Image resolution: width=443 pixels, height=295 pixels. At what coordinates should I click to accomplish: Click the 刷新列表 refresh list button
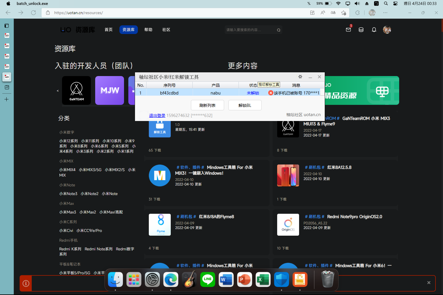[x=207, y=105]
